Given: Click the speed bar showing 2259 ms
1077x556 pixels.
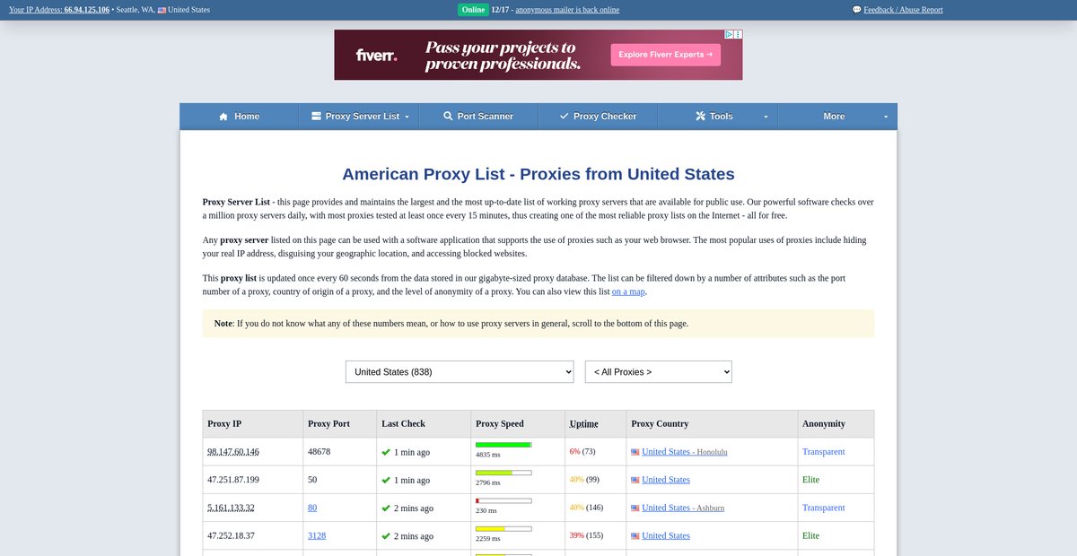Looking at the screenshot, I should [503, 528].
